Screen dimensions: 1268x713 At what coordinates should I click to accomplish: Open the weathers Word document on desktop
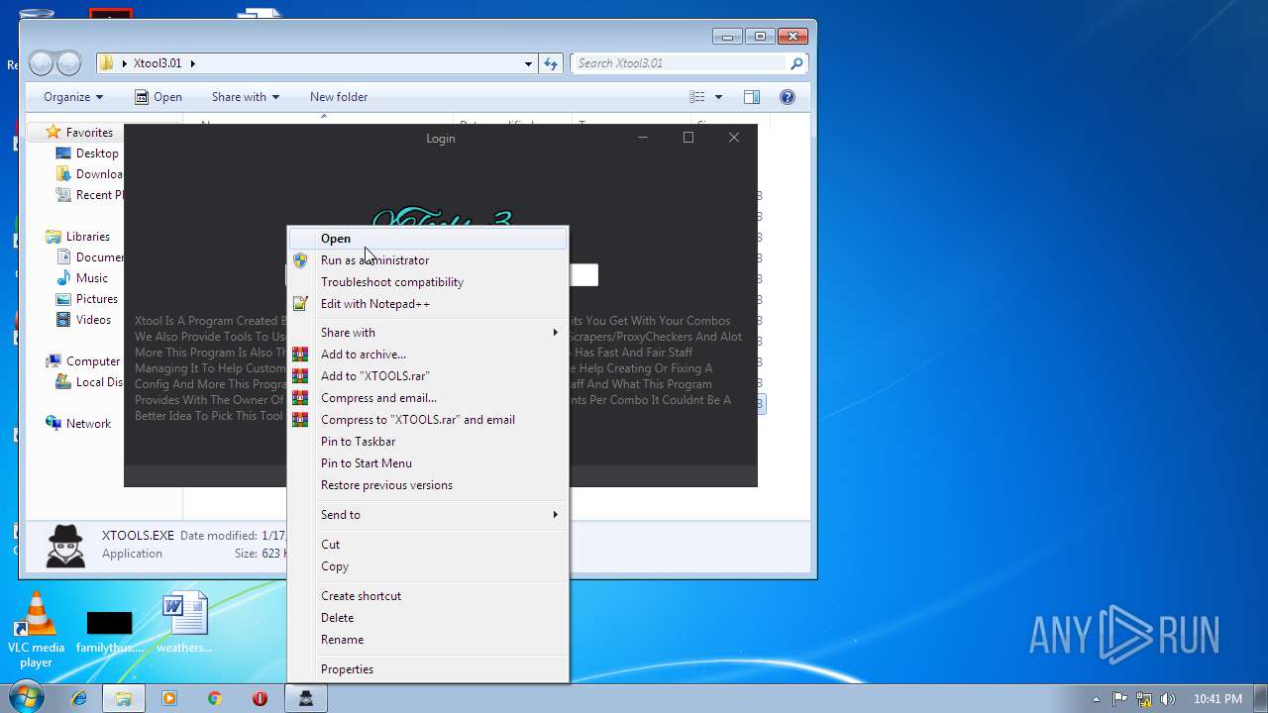(184, 624)
